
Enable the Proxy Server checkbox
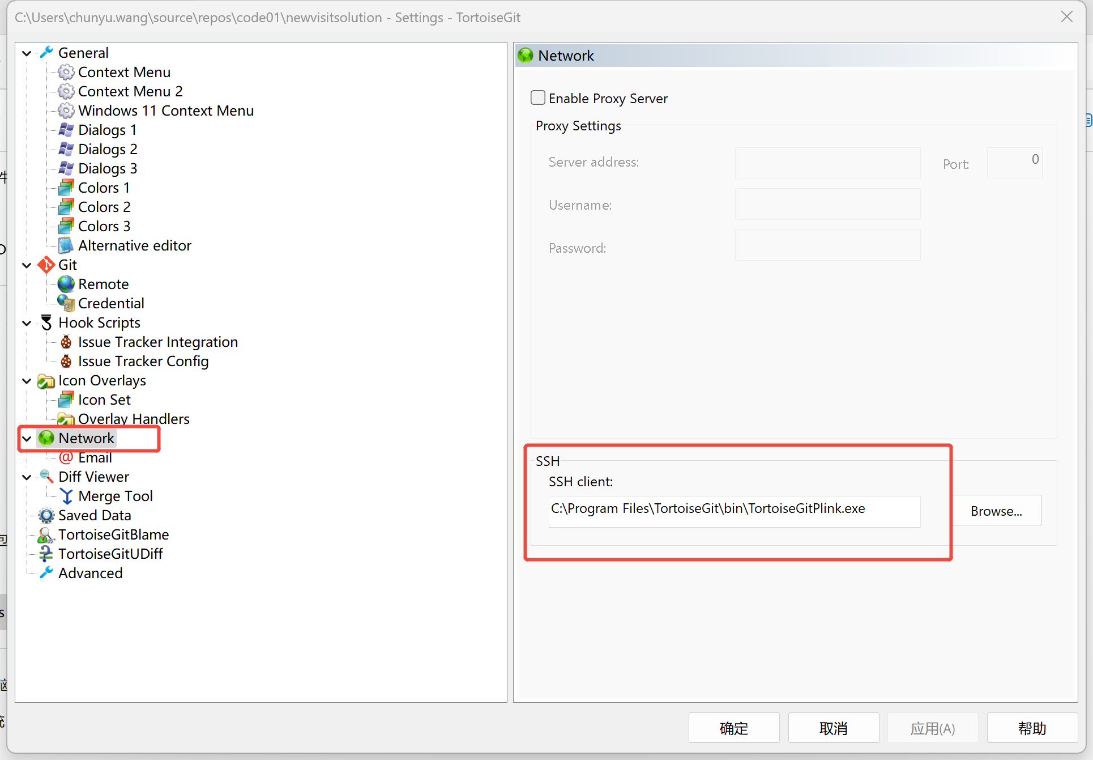pos(538,97)
